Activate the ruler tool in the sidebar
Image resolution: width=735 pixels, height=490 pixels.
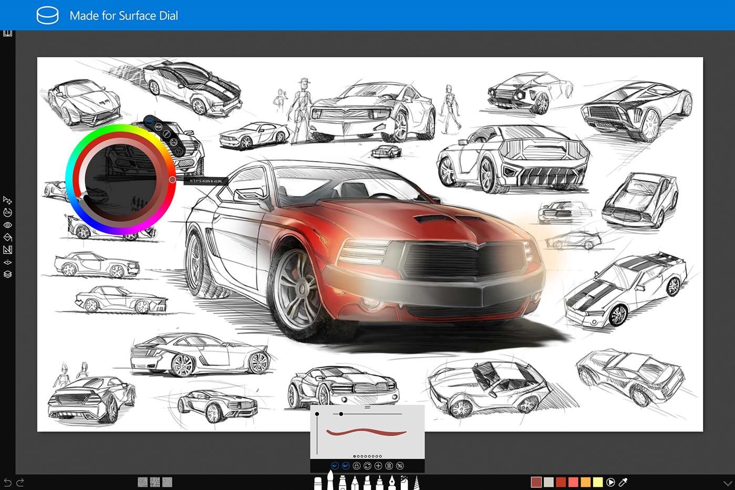[x=7, y=250]
